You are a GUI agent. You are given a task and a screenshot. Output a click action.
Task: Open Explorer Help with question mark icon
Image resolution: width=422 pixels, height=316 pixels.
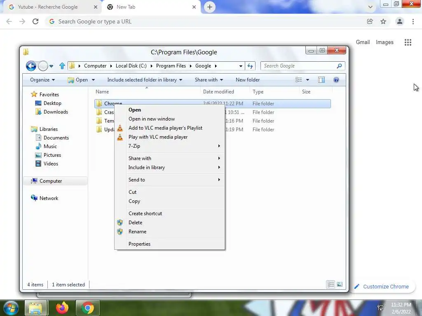tap(336, 80)
